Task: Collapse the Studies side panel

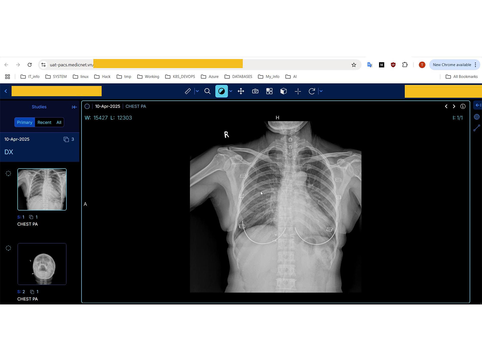Action: click(x=74, y=107)
